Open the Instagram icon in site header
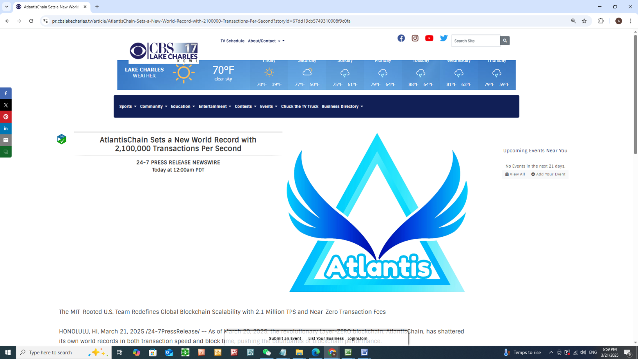This screenshot has height=359, width=638. pos(415,38)
